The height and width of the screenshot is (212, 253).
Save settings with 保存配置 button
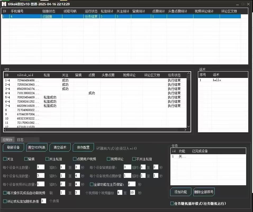[x=83, y=147]
